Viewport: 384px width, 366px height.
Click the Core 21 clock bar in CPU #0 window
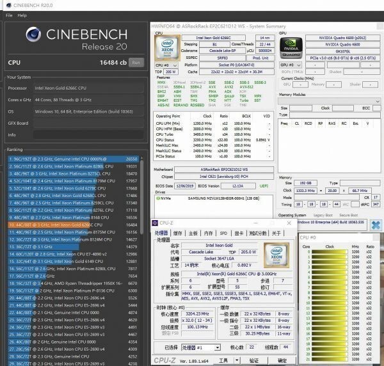click(330, 359)
